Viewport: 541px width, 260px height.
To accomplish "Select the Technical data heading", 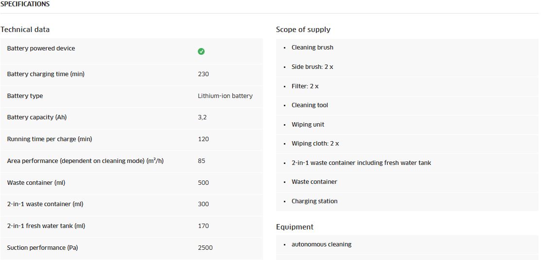I will [25, 30].
